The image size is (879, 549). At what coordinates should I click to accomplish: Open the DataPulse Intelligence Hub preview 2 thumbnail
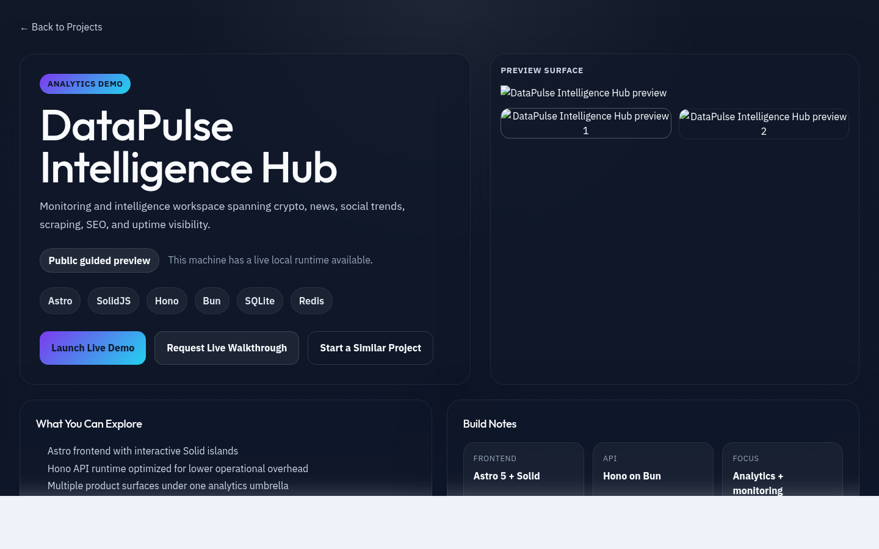[x=764, y=124]
